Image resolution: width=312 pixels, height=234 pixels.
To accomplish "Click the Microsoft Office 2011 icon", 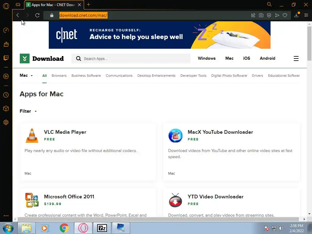I will (32, 200).
